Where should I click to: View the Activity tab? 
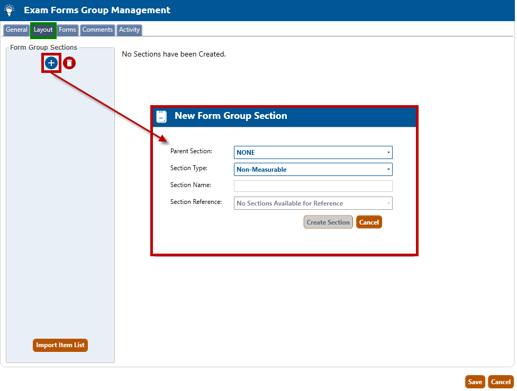129,30
